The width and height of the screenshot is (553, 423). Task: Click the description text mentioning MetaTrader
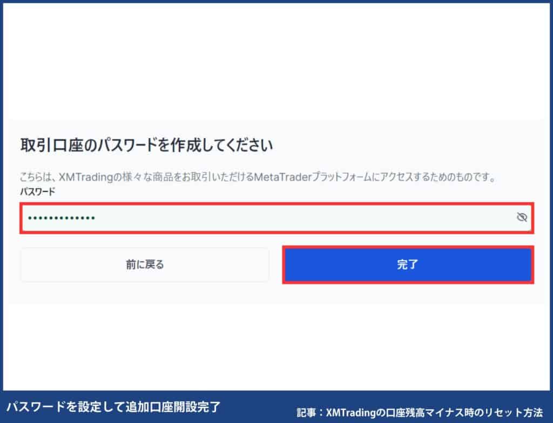258,176
